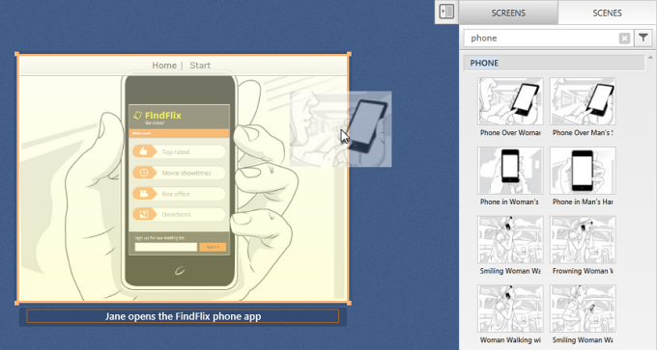Click the Start link in storyboard
This screenshot has height=350, width=657.
click(200, 66)
